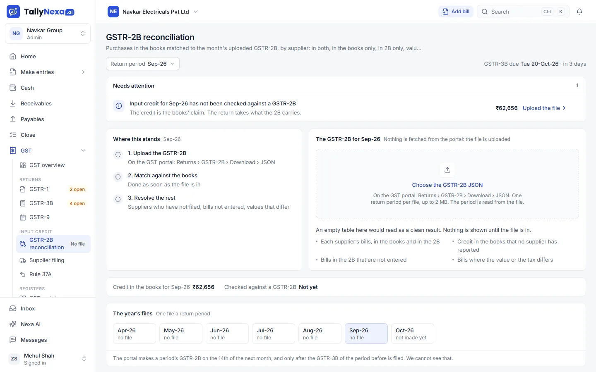This screenshot has height=372, width=596.
Task: Open the GSTR-9 return
Action: [53, 217]
